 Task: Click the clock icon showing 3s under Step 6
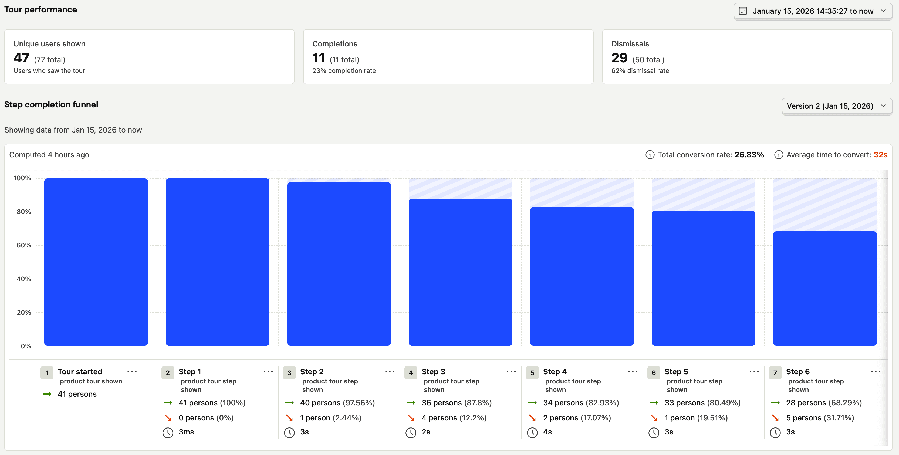775,432
